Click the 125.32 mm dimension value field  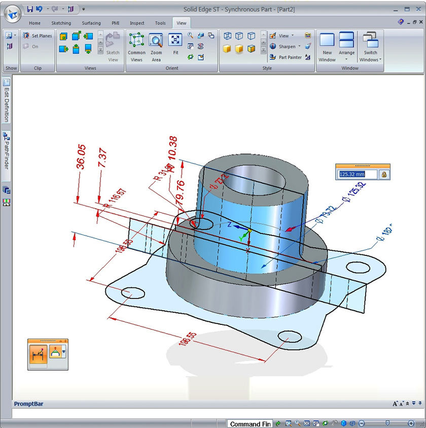point(358,175)
